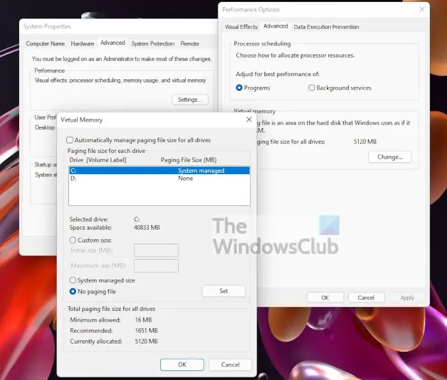
Task: Switch to Visual Effects tab
Action: [x=241, y=27]
